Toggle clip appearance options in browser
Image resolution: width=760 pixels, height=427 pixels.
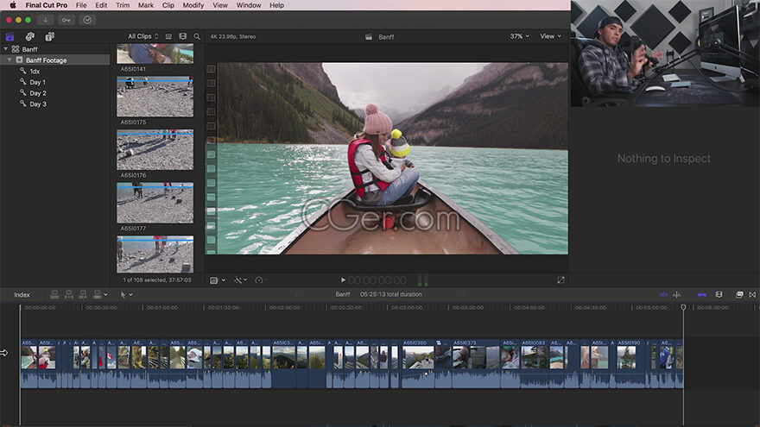[x=168, y=36]
